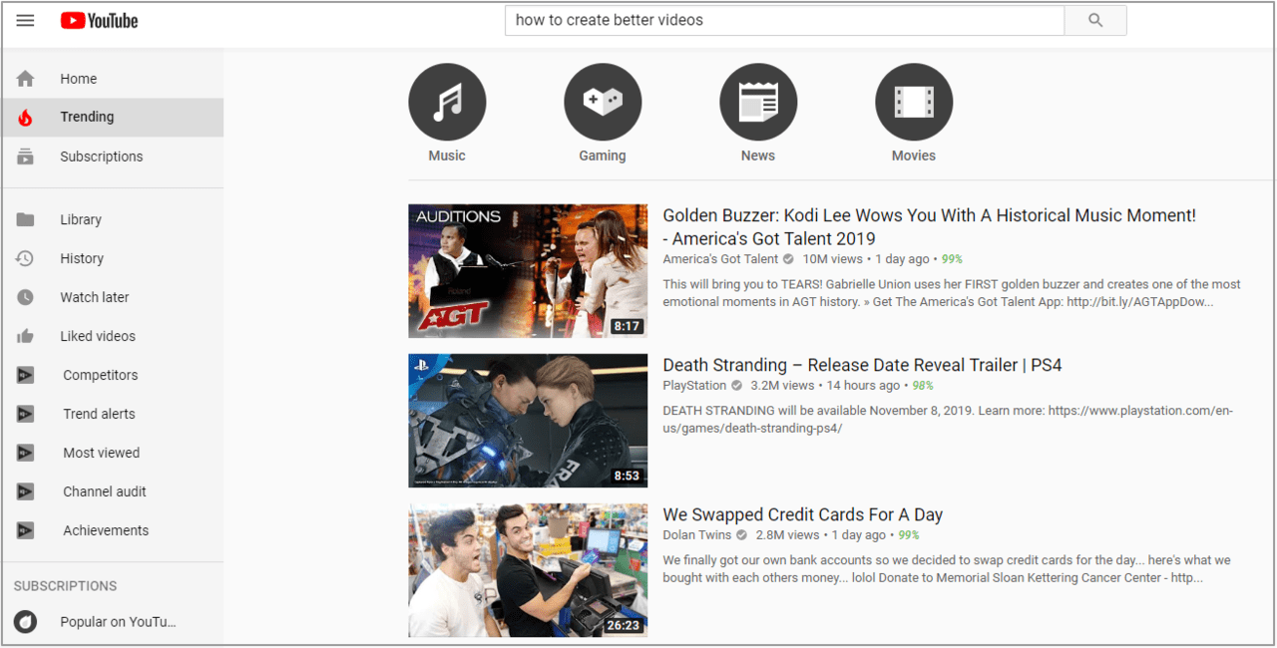Screen dimensions: 1277x648
Task: Click the 'This will bring you to TEARS' description
Action: (952, 293)
